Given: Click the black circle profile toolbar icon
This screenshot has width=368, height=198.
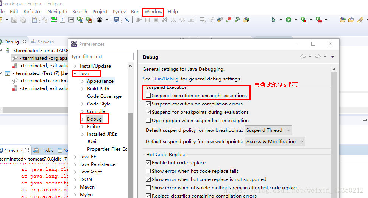Looking at the screenshot, I should tap(100, 20).
